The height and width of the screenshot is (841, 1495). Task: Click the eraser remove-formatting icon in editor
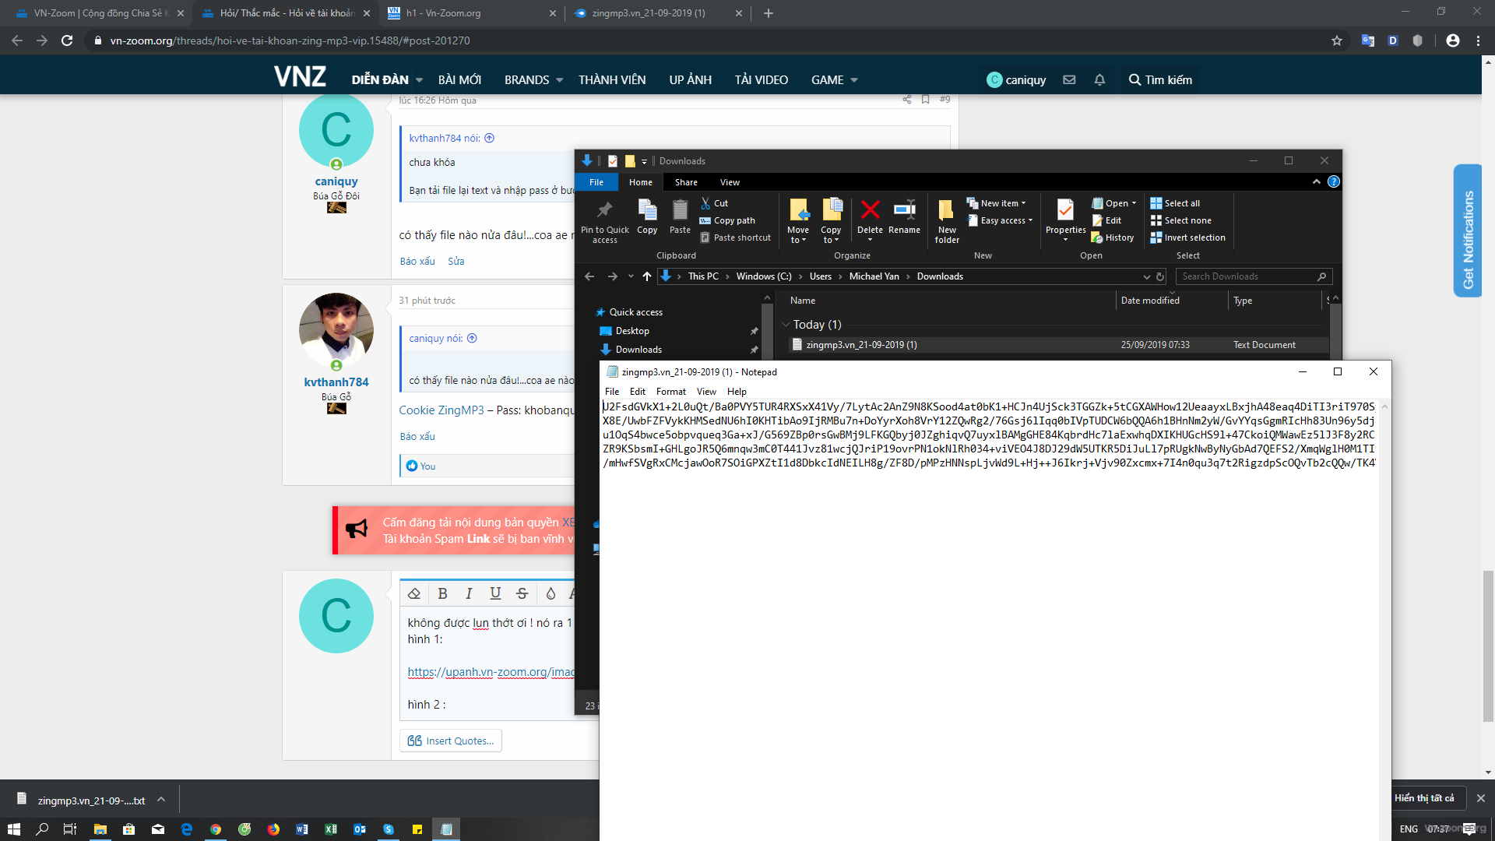[414, 593]
